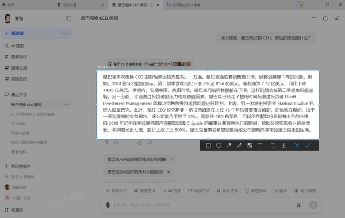
Task: Click suggestion 星巴克未来的发展战略会如何调整?
Action: point(140,159)
